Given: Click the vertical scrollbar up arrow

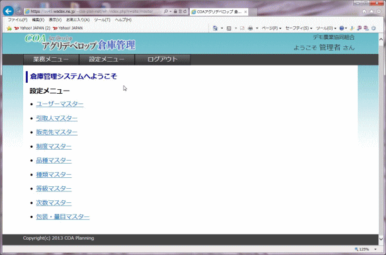Looking at the screenshot, I should (x=381, y=39).
